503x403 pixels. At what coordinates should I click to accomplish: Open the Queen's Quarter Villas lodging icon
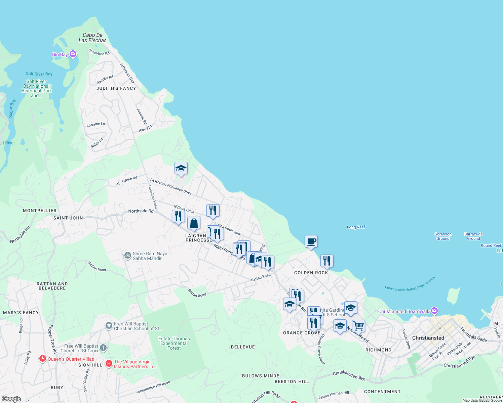pos(42,359)
